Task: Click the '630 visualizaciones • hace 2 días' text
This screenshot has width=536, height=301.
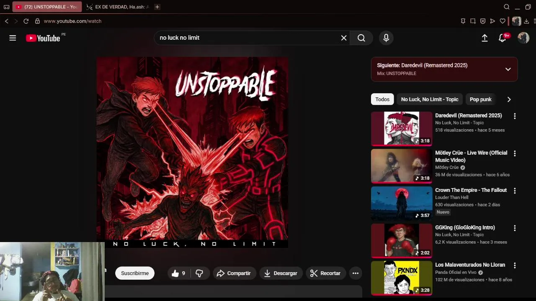Action: (467, 205)
